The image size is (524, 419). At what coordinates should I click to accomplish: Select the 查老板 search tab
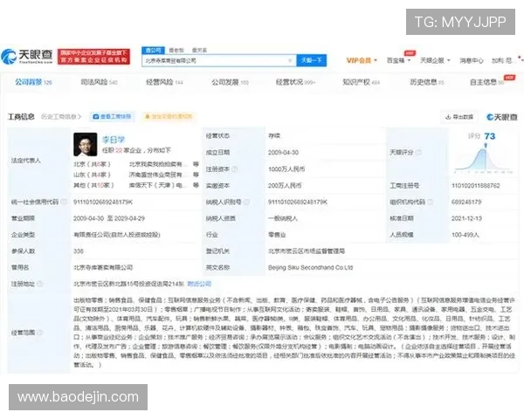coord(176,50)
